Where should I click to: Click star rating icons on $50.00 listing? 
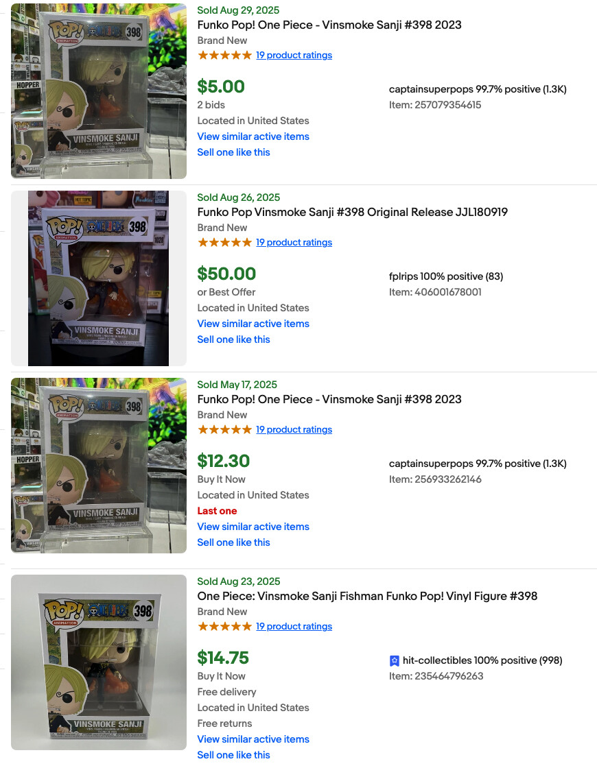pos(224,243)
